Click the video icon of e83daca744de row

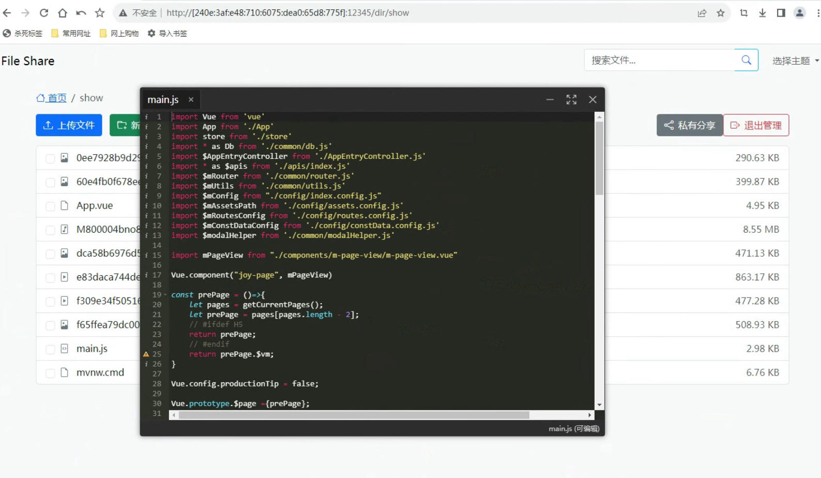(65, 277)
